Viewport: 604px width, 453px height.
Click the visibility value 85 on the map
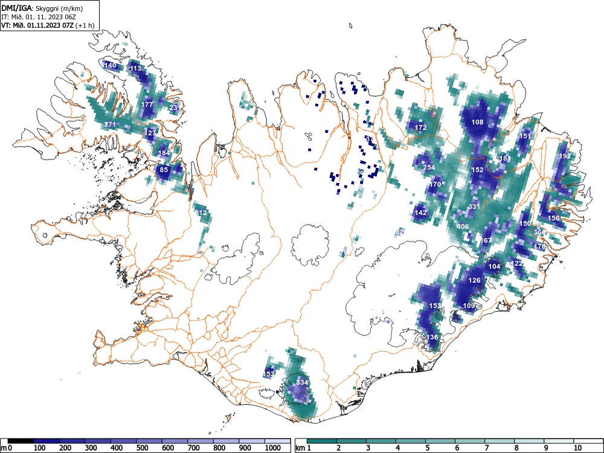[164, 170]
